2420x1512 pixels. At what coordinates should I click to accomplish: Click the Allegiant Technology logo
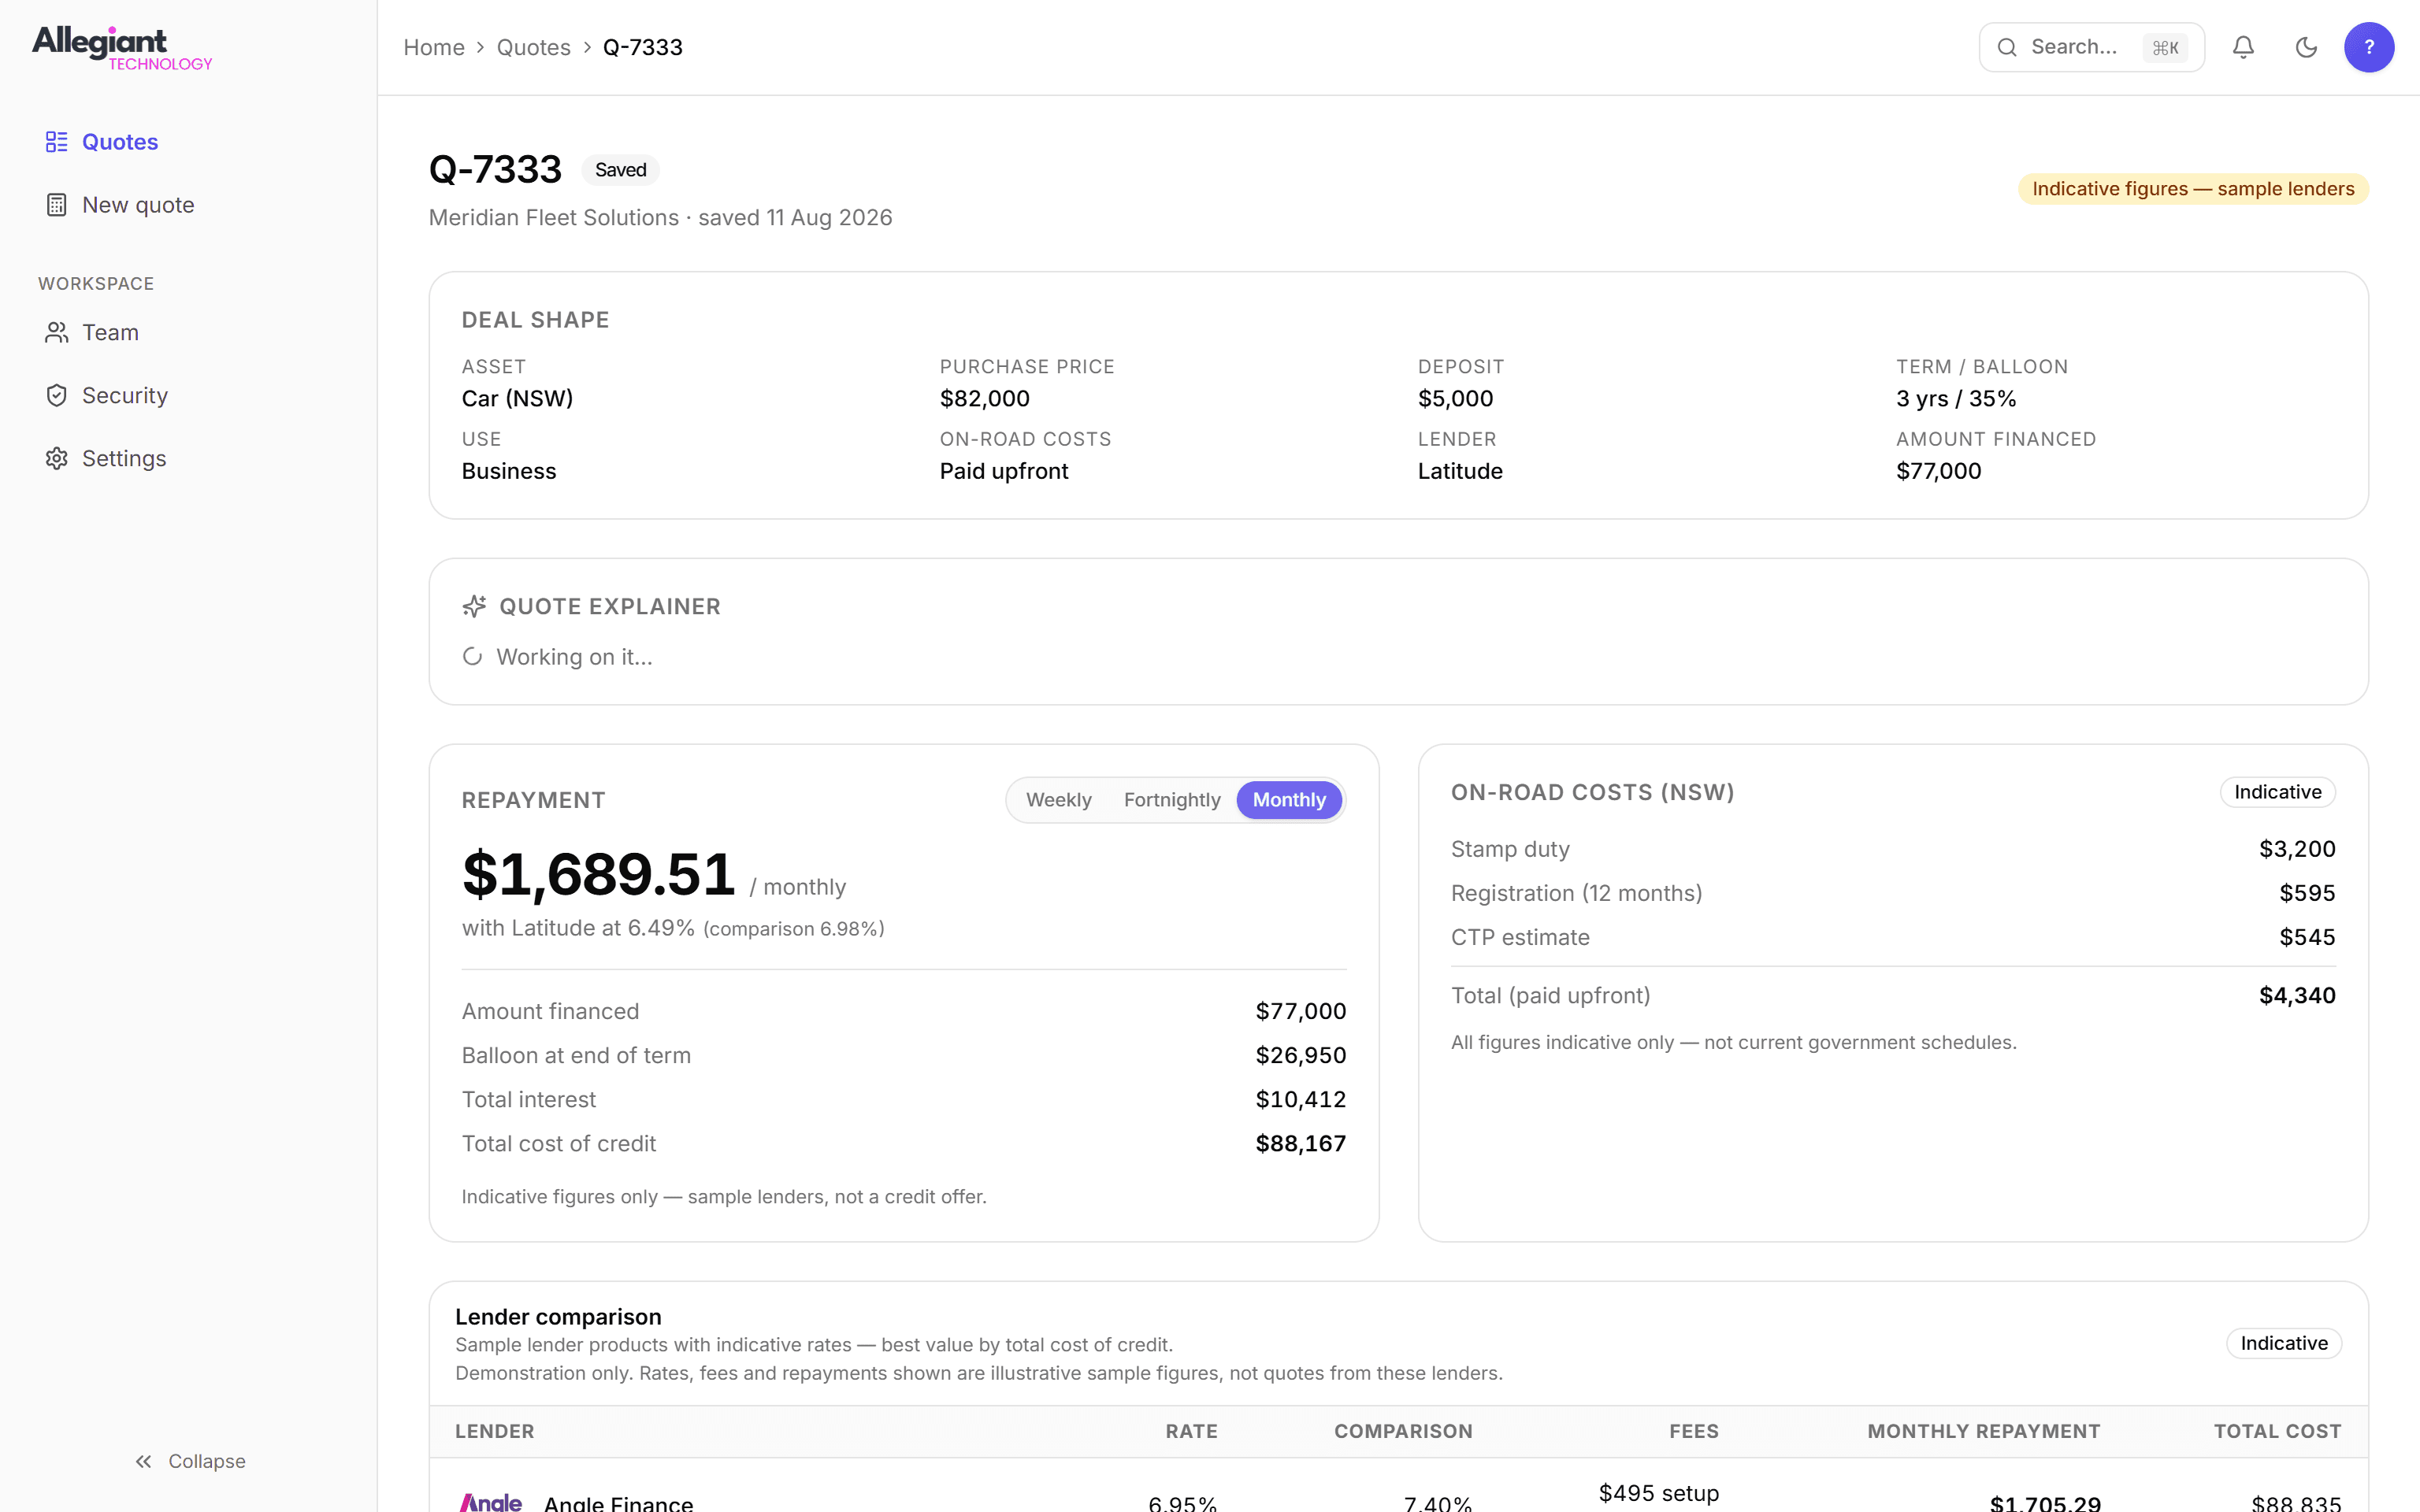click(122, 48)
